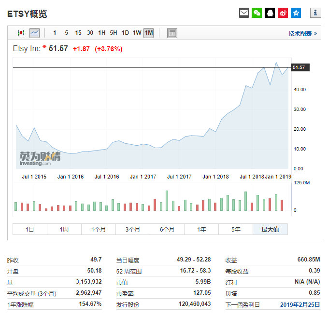Click the 52 周范围 label
The height and width of the screenshot is (316, 328).
click(129, 271)
